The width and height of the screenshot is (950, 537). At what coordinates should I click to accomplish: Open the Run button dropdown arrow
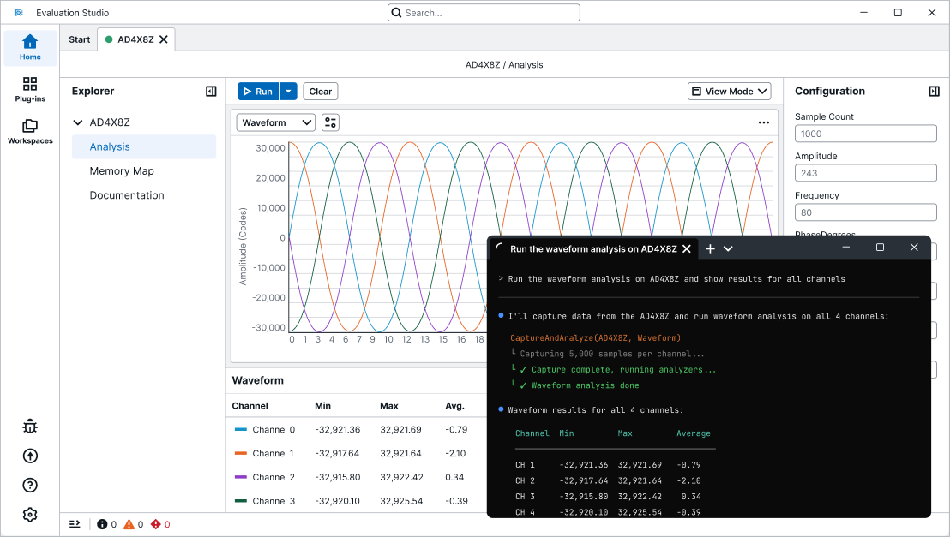coord(288,92)
